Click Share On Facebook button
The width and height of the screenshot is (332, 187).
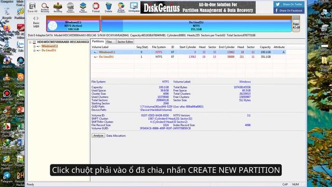(x=289, y=10)
